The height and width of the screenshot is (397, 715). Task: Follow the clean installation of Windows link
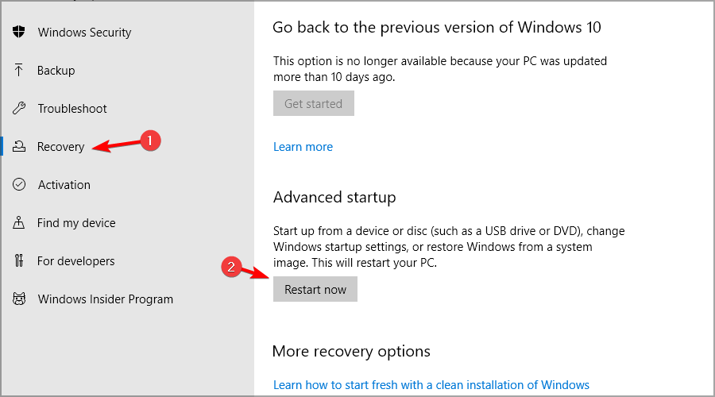pyautogui.click(x=431, y=385)
